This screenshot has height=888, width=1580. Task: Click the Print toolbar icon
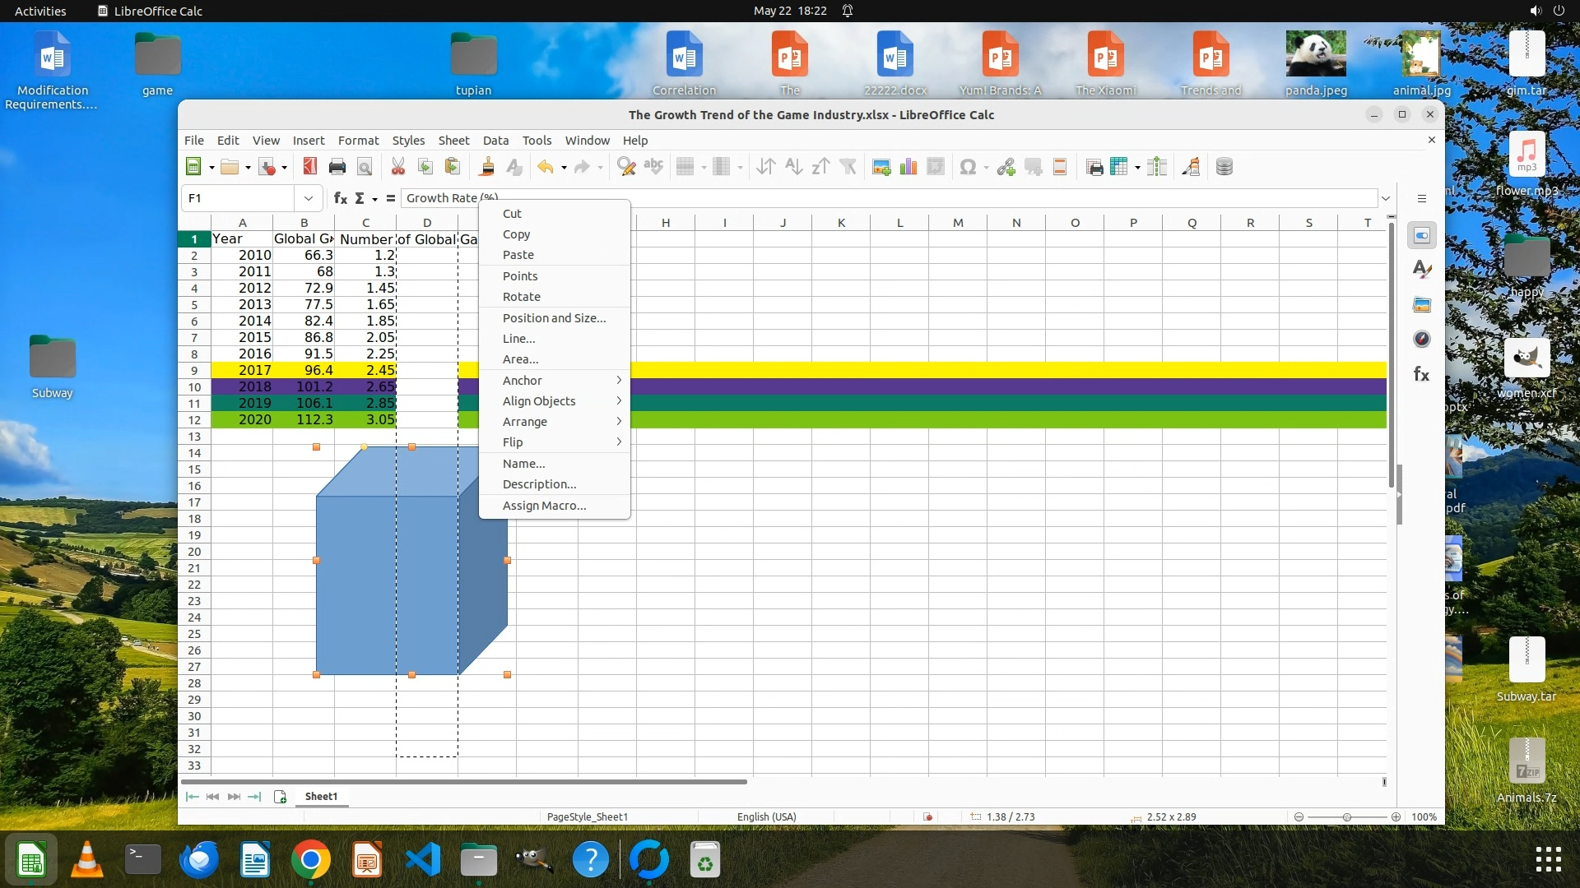[x=337, y=168]
